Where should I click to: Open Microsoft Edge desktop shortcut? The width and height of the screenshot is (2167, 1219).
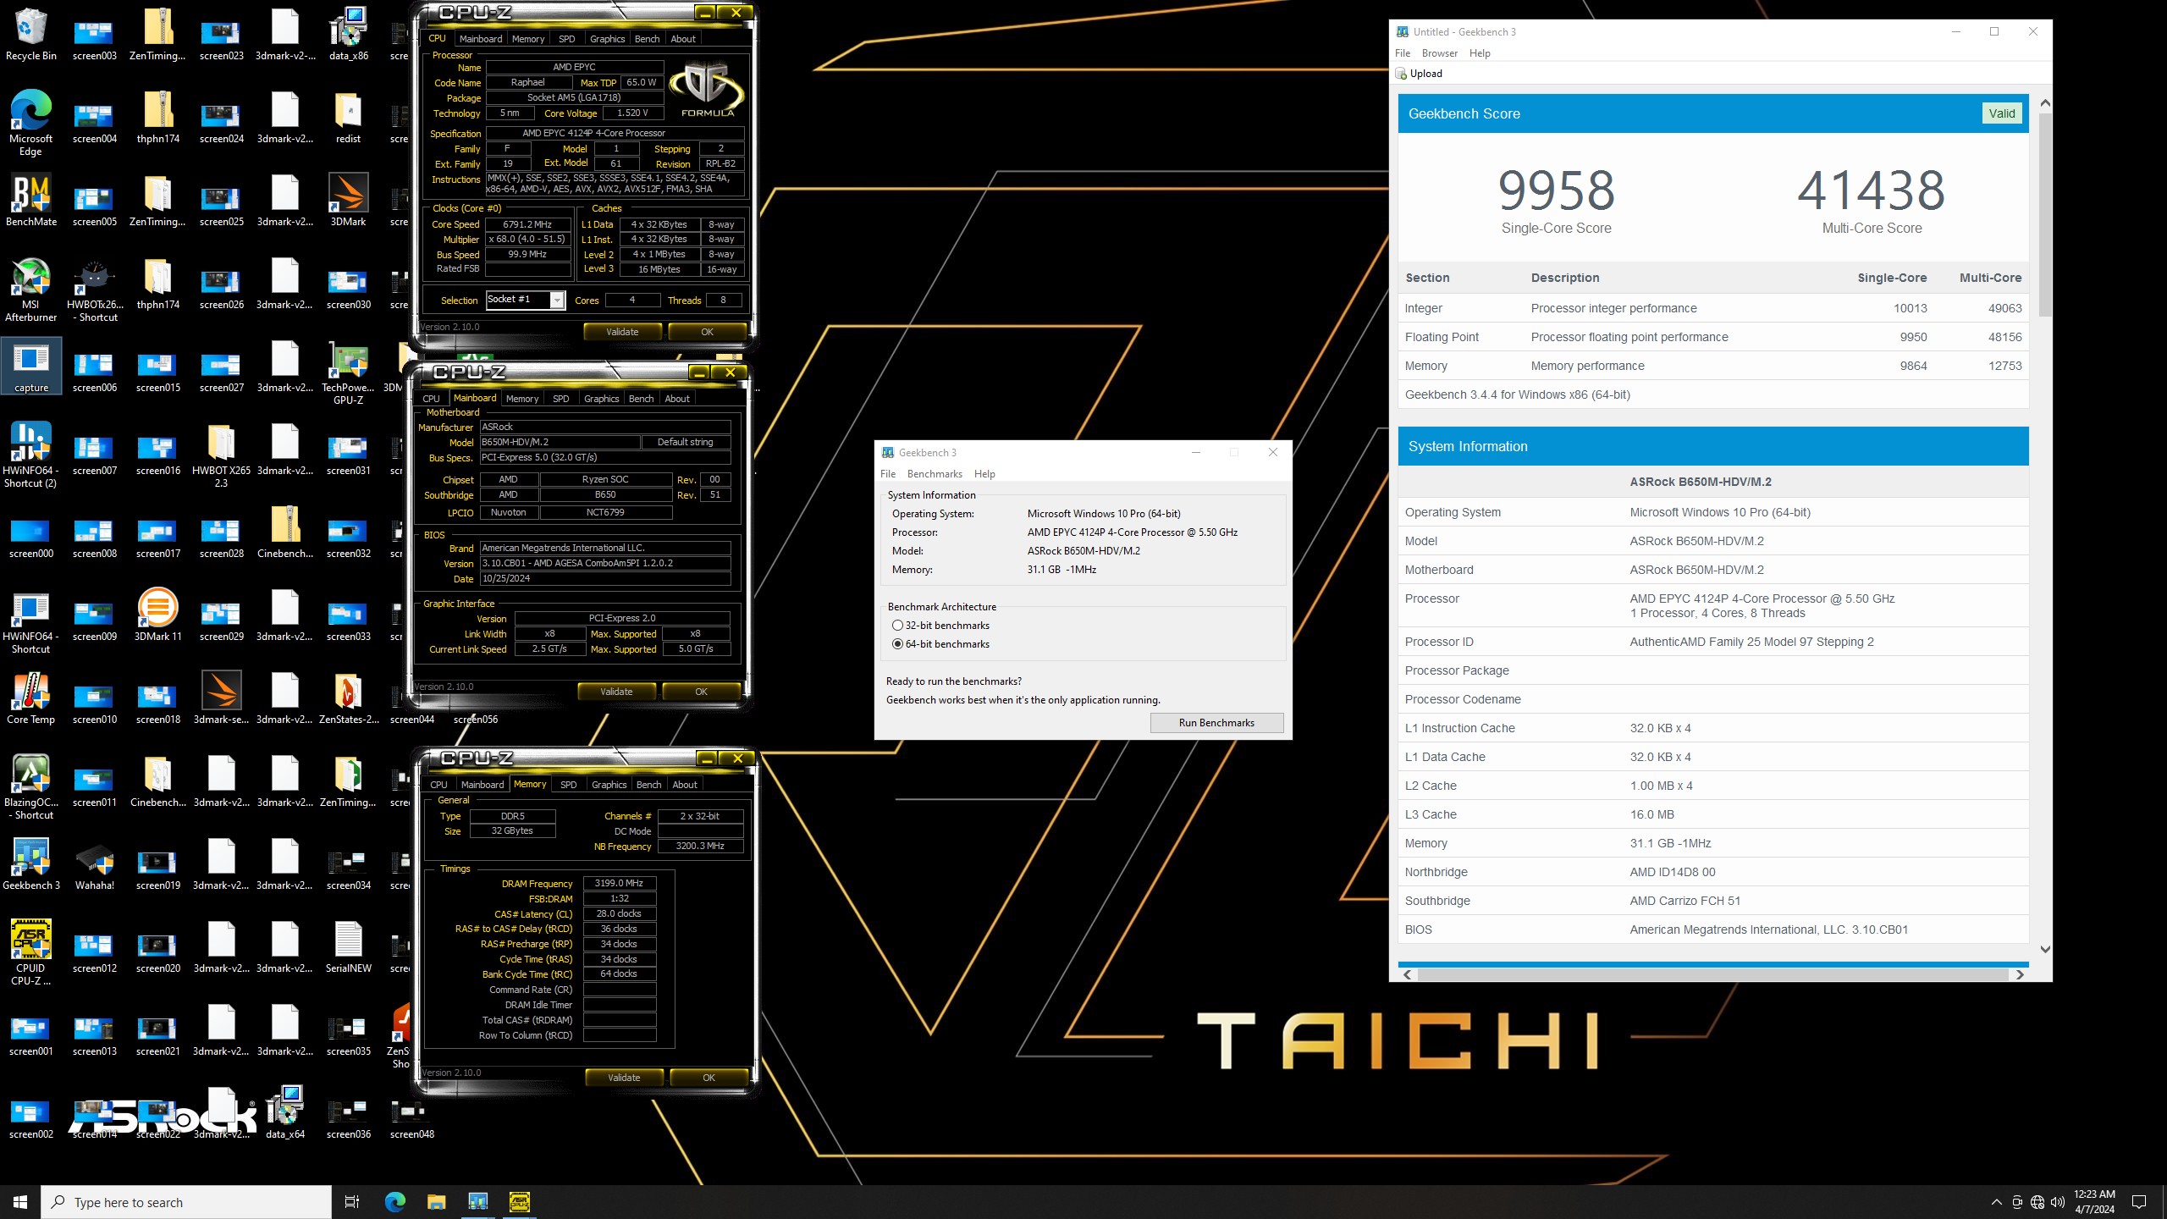(x=30, y=122)
